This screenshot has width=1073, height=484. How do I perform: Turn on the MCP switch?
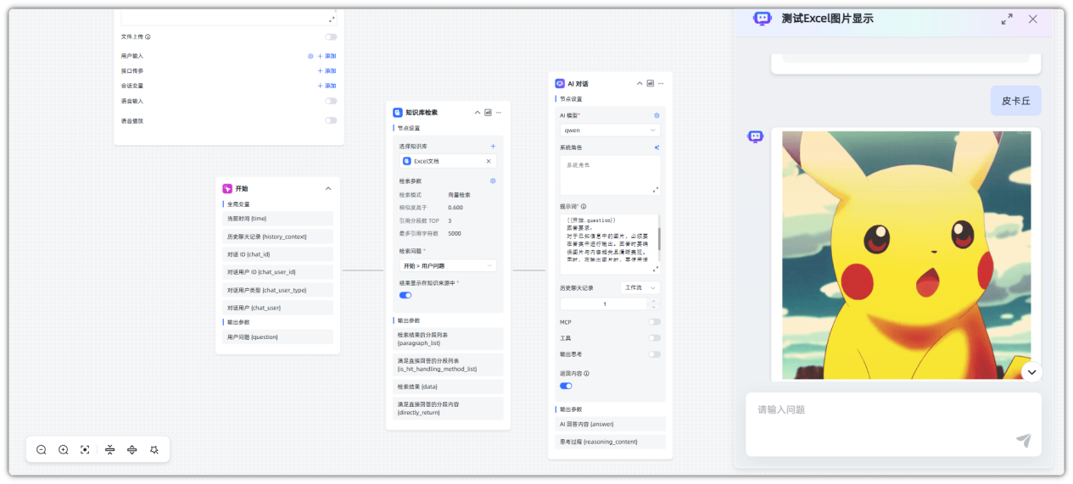tap(654, 322)
